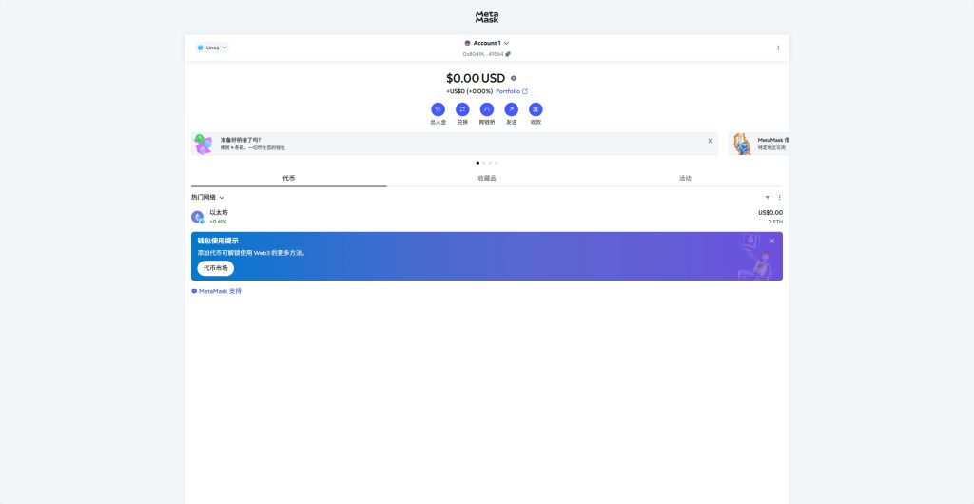Screen dimensions: 974x504
Task: Open the top-right account options menu
Action: click(x=778, y=48)
